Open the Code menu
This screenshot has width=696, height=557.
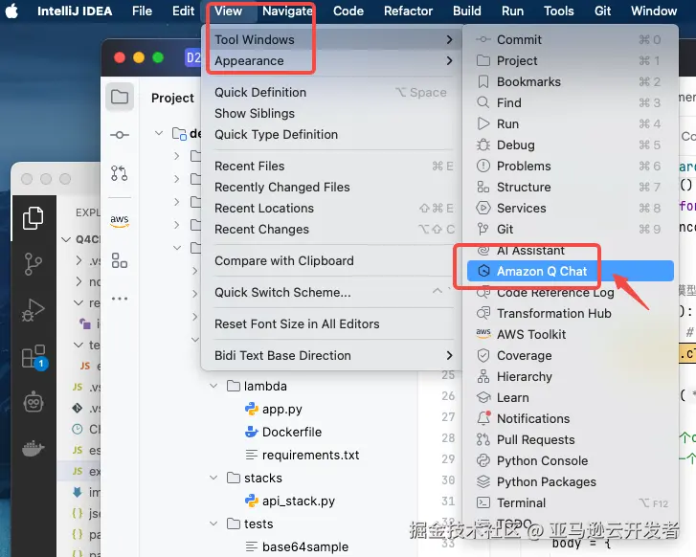[x=348, y=11]
